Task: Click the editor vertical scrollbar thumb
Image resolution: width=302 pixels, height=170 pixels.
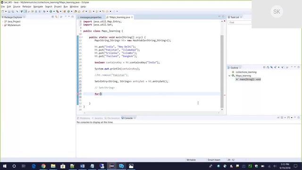Action: pyautogui.click(x=222, y=71)
